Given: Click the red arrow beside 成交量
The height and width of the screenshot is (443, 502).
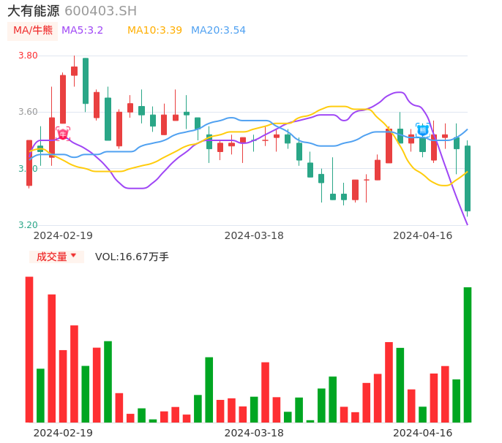Looking at the screenshot, I should pos(73,257).
